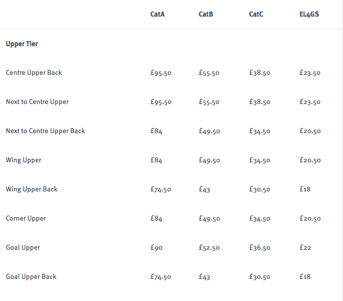Select the Corner Upper row label
The image size is (343, 301).
[x=26, y=218]
